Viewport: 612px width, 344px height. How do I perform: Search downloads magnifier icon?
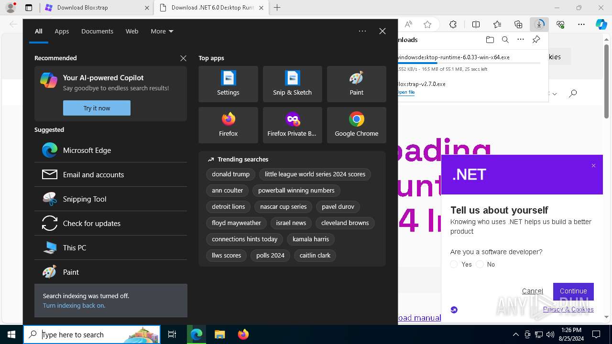point(505,40)
